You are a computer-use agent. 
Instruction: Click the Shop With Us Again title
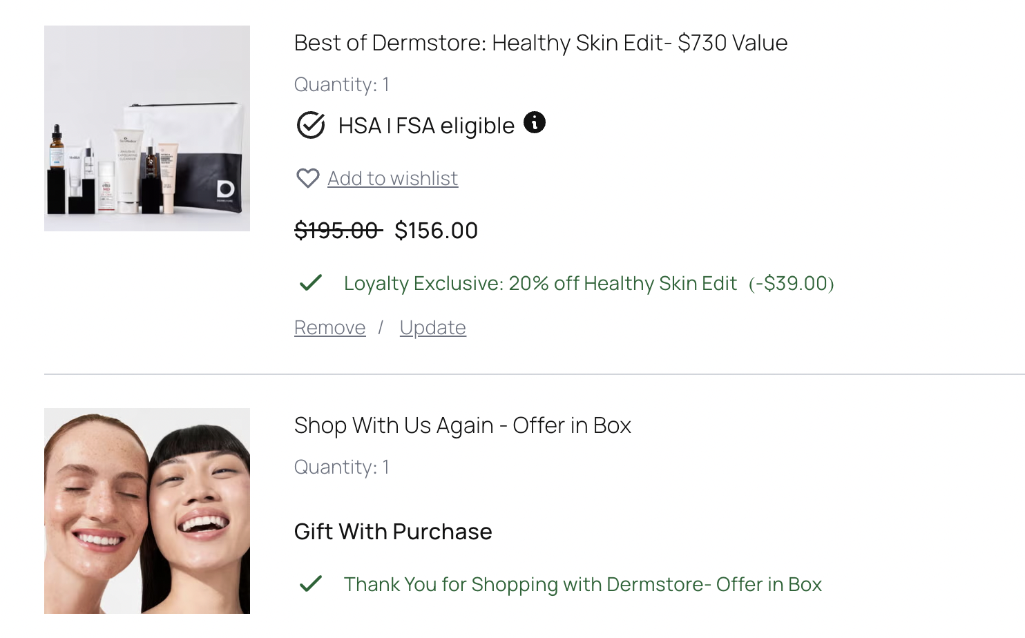pyautogui.click(x=462, y=425)
